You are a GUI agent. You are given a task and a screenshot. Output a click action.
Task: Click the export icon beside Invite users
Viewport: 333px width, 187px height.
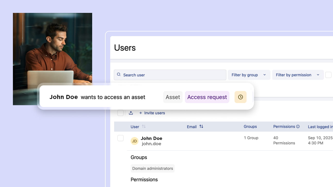[x=131, y=113]
